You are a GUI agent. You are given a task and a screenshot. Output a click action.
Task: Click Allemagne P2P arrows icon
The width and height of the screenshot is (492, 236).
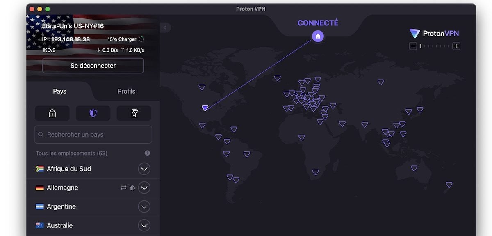tap(123, 188)
